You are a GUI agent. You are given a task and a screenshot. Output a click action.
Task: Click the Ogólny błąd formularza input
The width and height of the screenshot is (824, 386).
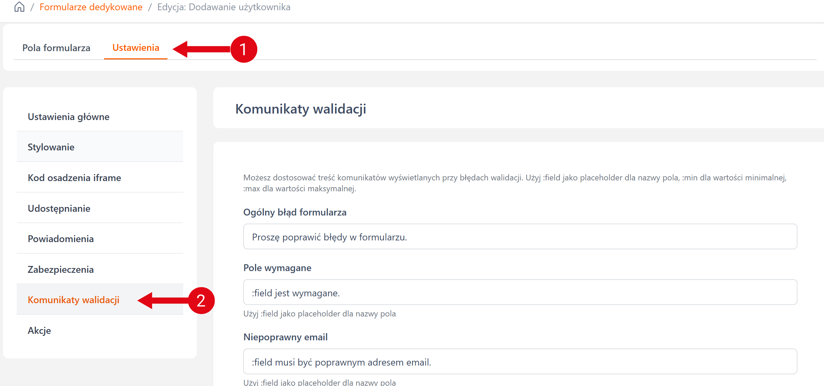(x=520, y=237)
